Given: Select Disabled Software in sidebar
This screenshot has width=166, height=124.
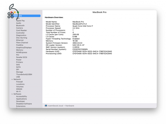Looking at the screenshot, I should tap(24, 104).
